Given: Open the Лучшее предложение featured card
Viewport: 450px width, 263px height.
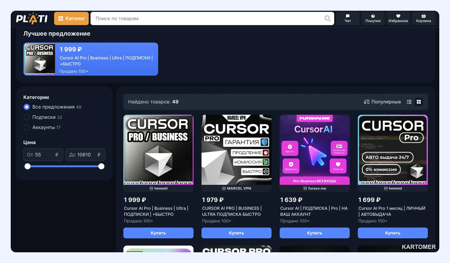Looking at the screenshot, I should tap(91, 59).
